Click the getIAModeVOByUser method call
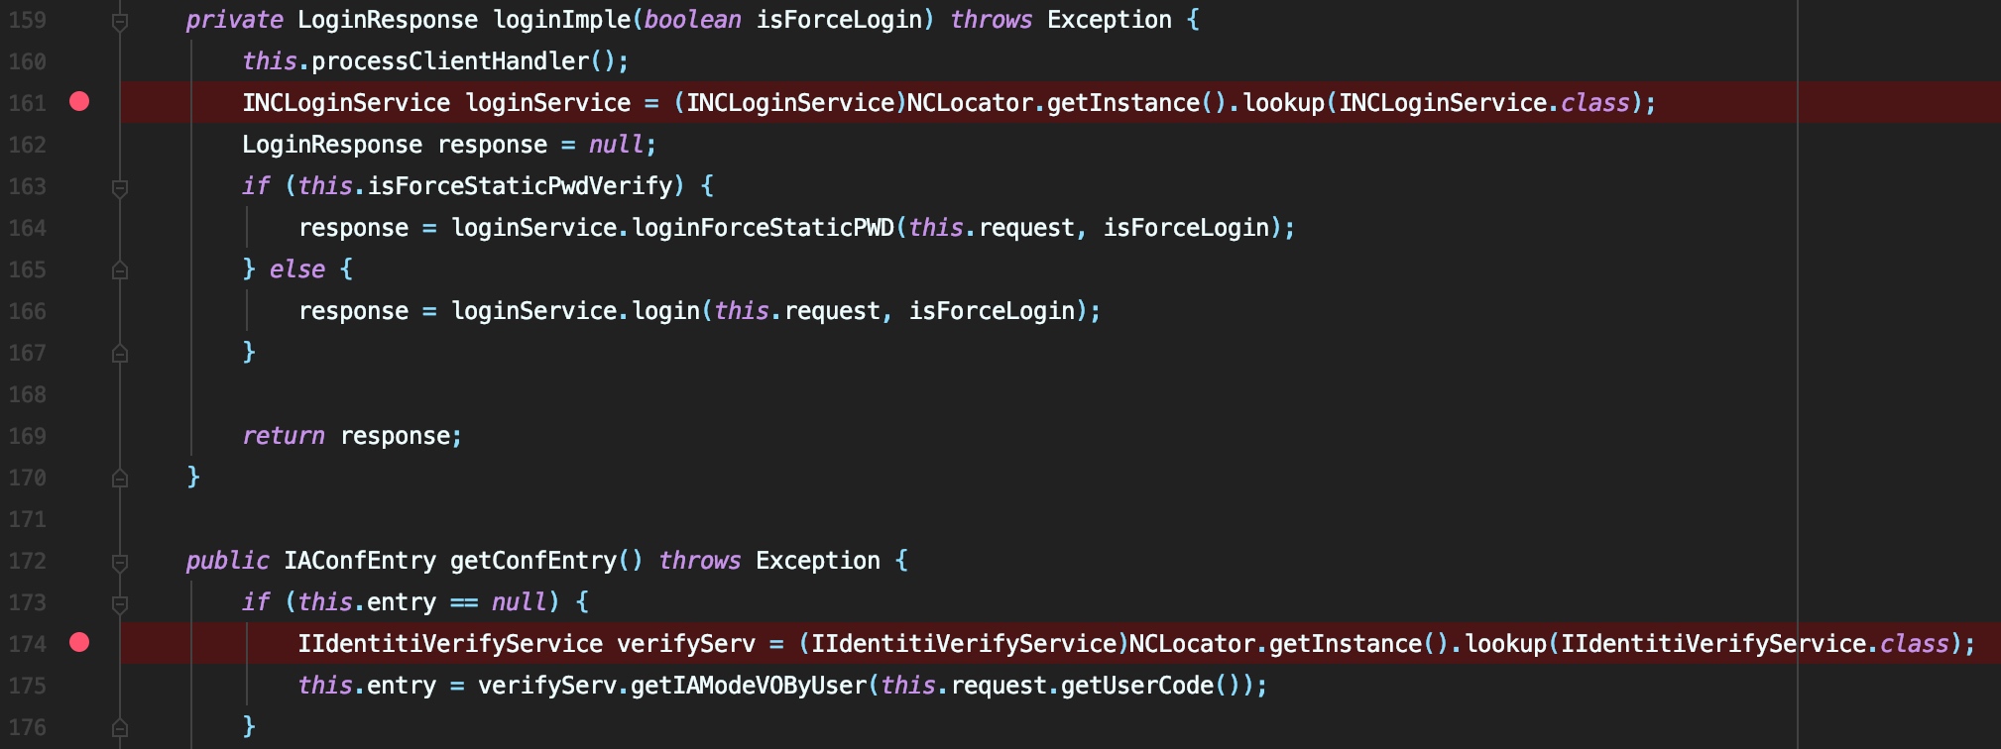 pos(749,686)
